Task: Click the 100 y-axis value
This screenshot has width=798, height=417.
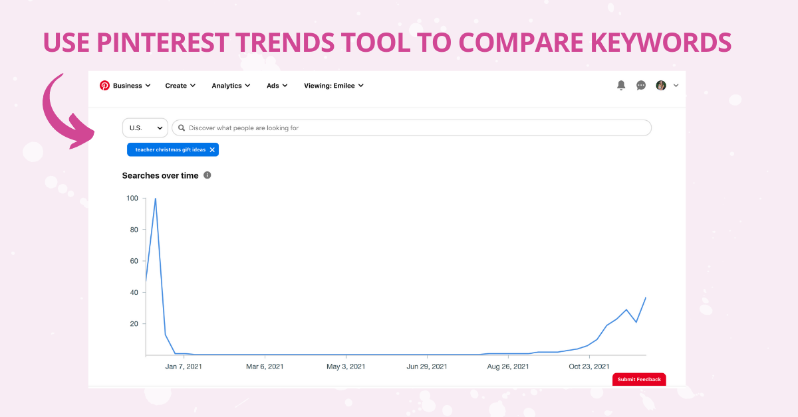Action: [x=132, y=198]
